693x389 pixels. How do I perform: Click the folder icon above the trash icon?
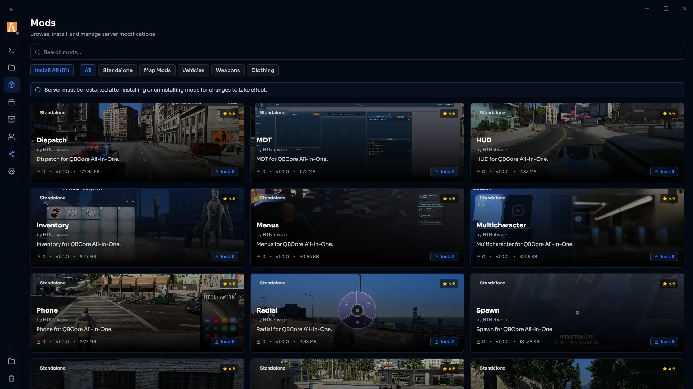click(x=12, y=361)
